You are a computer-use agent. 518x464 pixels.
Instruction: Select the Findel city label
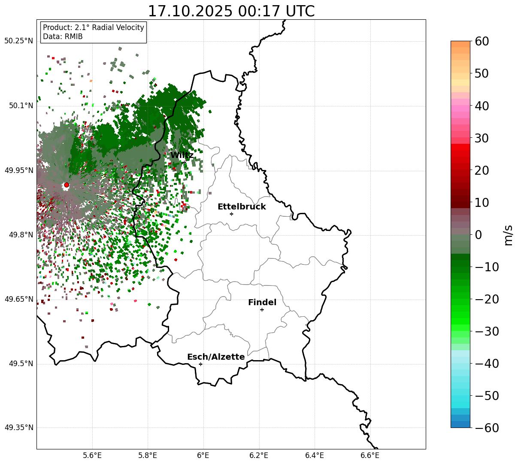tap(262, 303)
